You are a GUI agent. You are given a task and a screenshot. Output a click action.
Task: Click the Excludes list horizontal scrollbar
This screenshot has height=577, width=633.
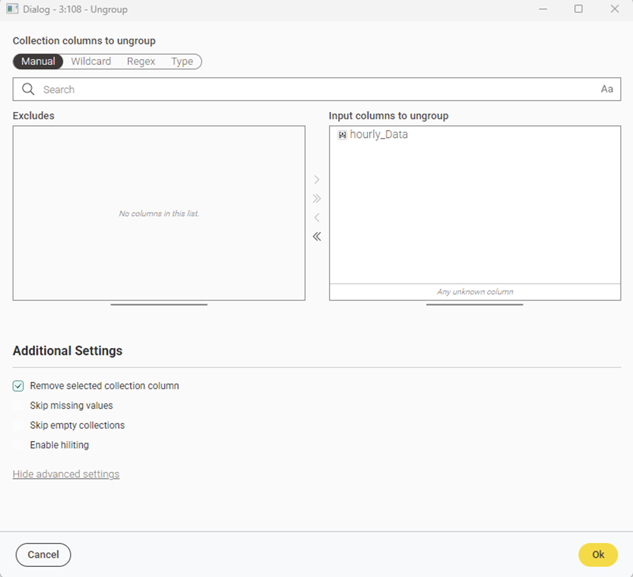click(159, 304)
